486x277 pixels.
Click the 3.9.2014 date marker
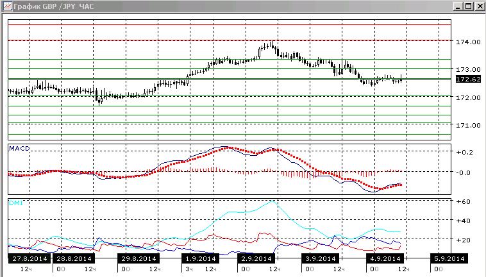[x=320, y=258]
